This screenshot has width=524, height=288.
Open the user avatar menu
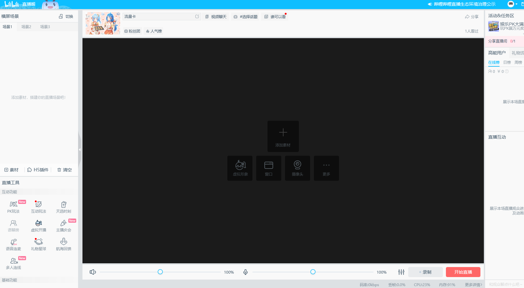point(511,4)
